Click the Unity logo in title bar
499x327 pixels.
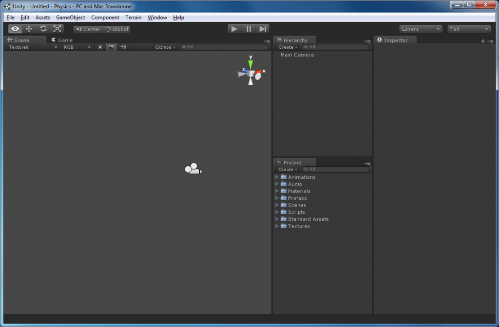[x=7, y=6]
